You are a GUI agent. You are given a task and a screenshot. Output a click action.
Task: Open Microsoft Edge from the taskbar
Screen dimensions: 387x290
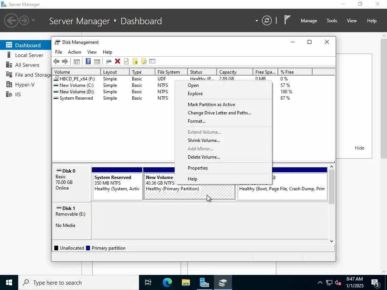click(167, 282)
